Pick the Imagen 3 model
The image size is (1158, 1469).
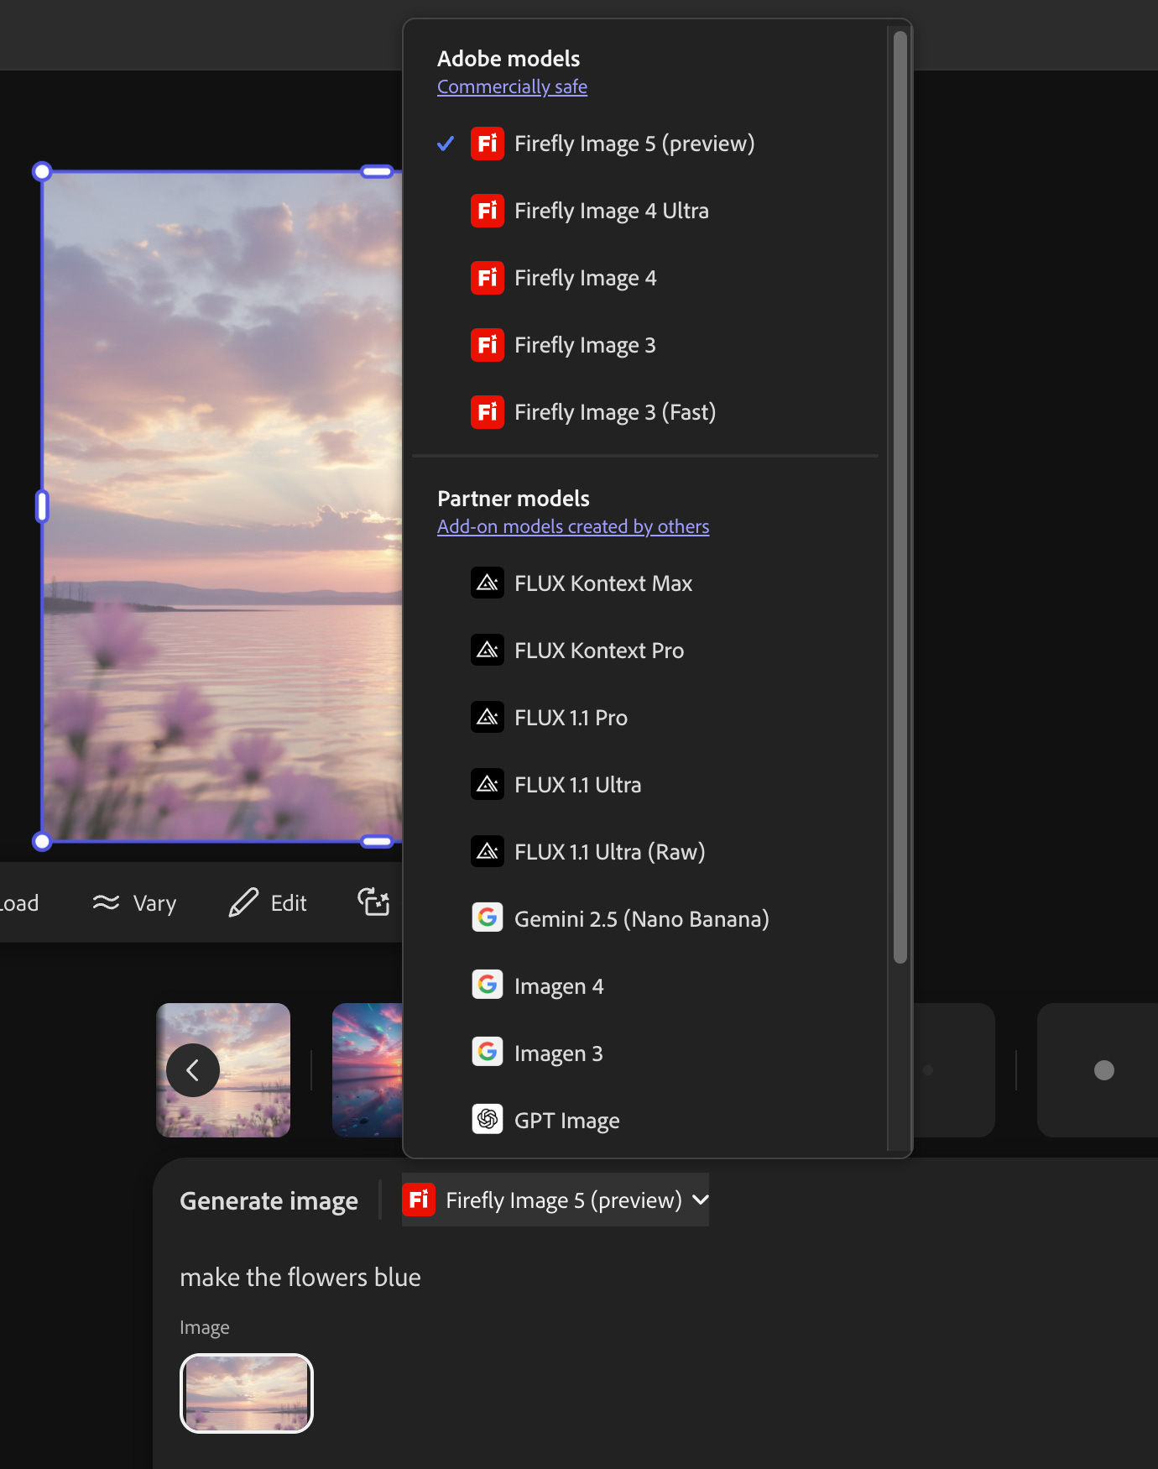[x=644, y=1053]
